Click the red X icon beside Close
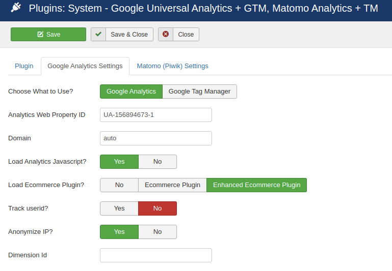 (x=166, y=34)
